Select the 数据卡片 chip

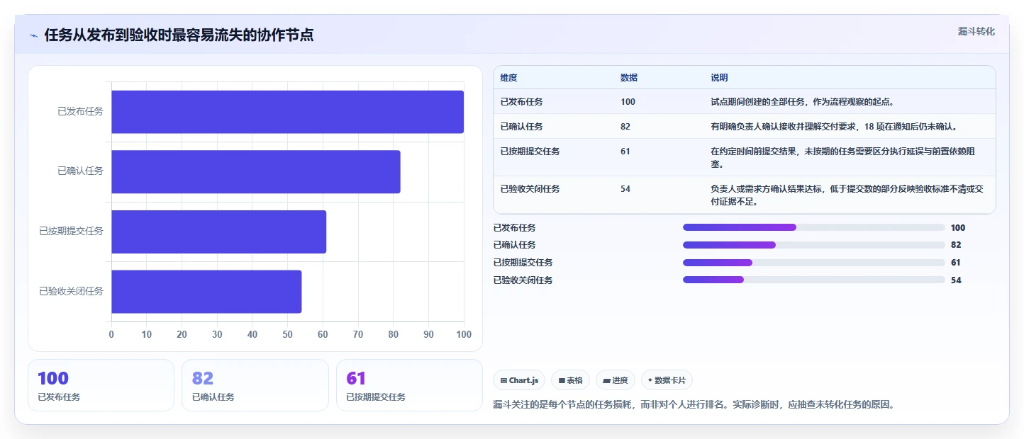pos(667,380)
